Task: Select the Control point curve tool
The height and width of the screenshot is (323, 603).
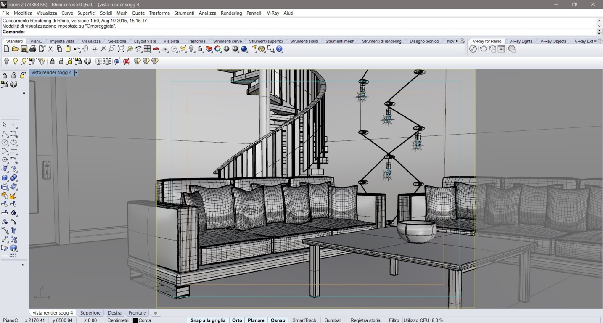Action: tap(13, 133)
